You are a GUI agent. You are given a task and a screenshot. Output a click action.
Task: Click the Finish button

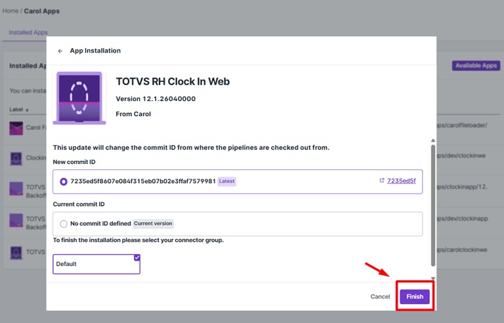415,296
